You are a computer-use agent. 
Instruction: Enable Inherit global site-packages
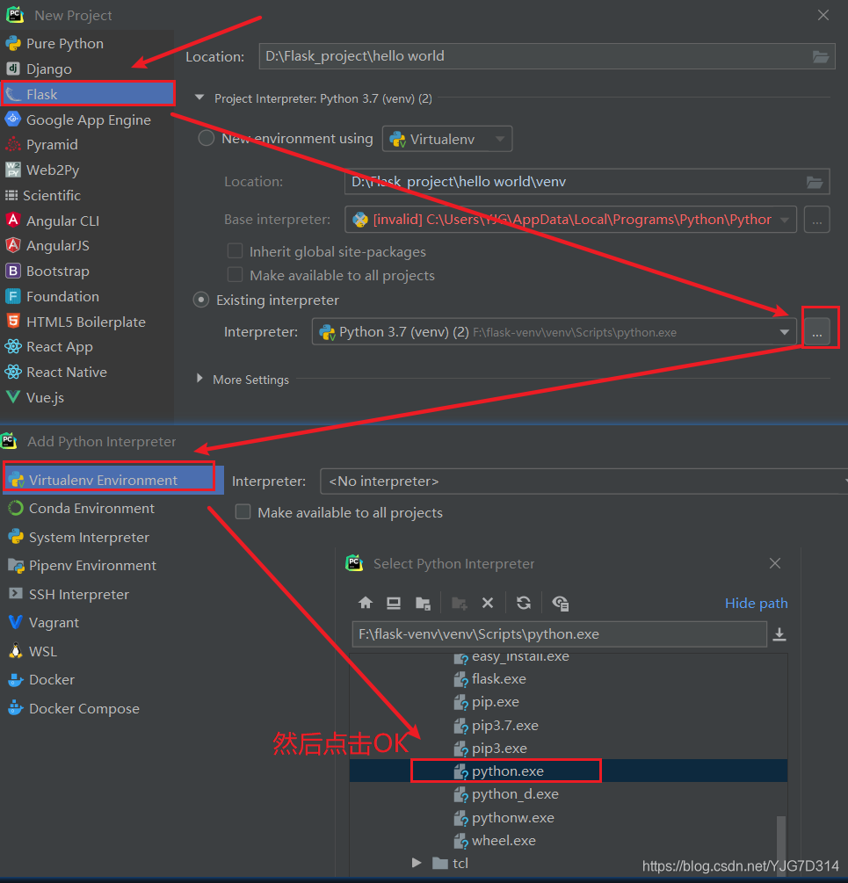[x=235, y=250]
